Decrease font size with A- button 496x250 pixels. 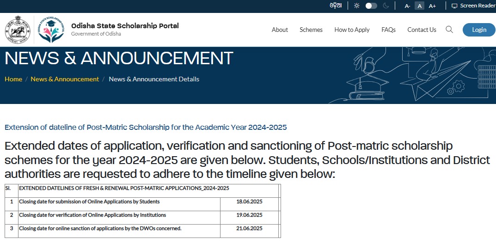tap(407, 6)
